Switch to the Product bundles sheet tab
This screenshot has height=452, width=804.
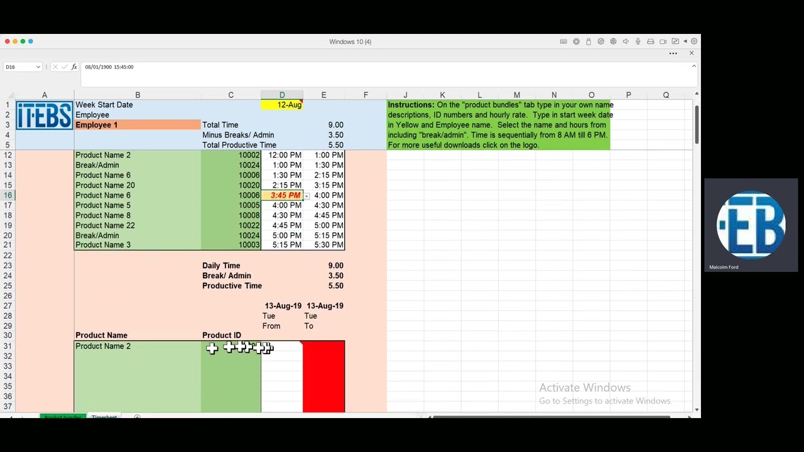(62, 417)
